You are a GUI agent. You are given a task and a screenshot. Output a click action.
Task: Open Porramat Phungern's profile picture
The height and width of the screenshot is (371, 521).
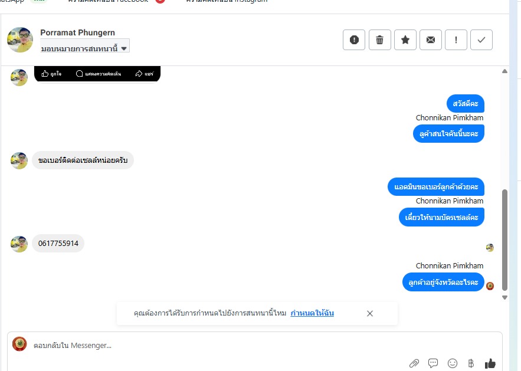click(20, 40)
